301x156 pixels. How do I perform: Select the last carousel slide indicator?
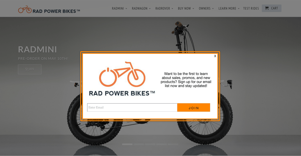pyautogui.click(x=173, y=144)
